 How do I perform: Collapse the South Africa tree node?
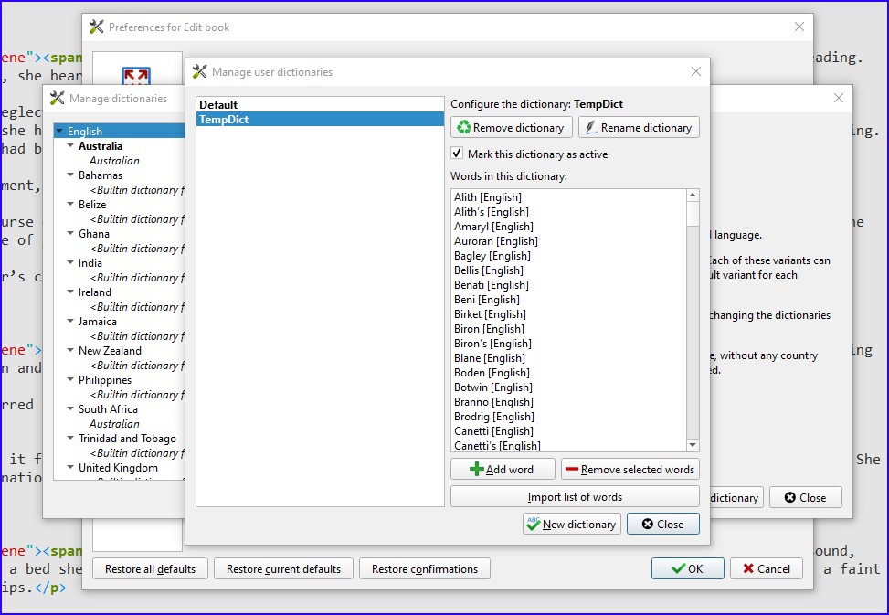70,408
